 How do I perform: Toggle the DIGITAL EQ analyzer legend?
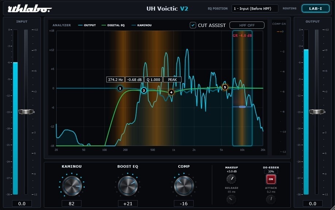pos(113,25)
